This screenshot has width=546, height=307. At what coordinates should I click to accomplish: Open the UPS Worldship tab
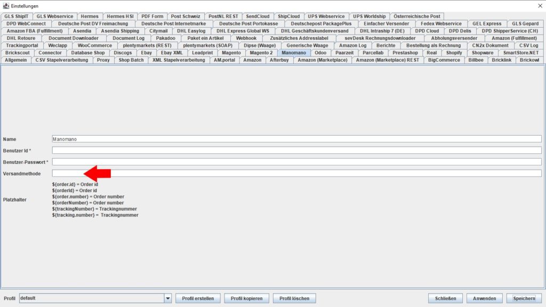370,16
